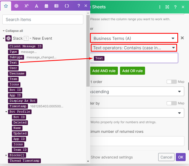Expand the Sheets dialog to fullscreen
Viewport: 189px width, 166px height.
coord(167,7)
